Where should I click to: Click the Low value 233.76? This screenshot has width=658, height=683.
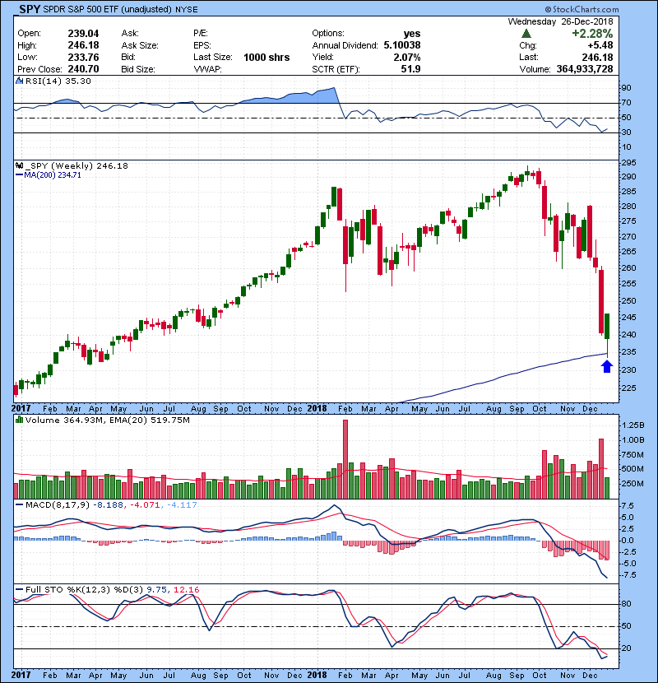83,57
